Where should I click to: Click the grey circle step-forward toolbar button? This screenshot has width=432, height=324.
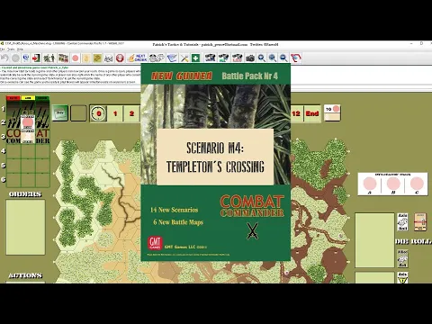(x=15, y=58)
